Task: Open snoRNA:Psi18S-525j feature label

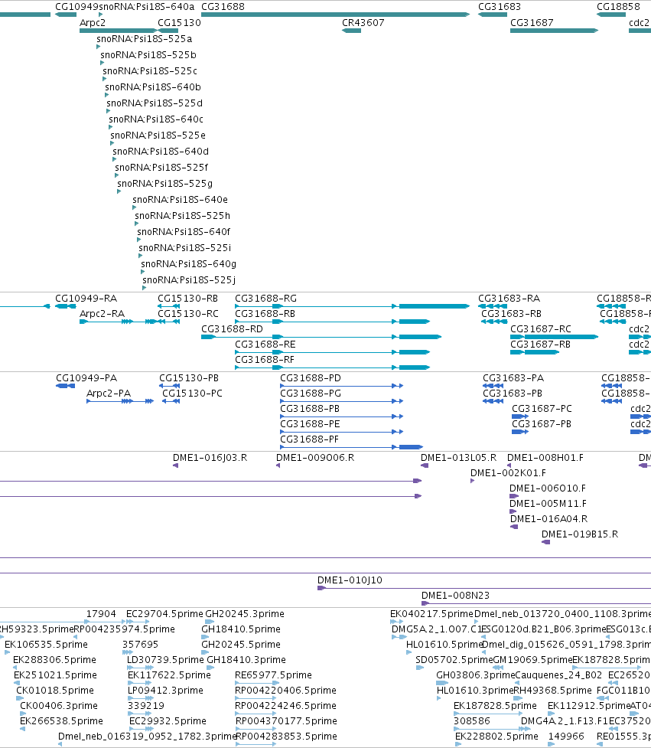Action: (x=189, y=280)
